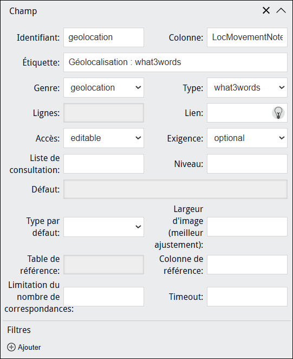
Task: Click the Filtres section heading
Action: coord(19,330)
